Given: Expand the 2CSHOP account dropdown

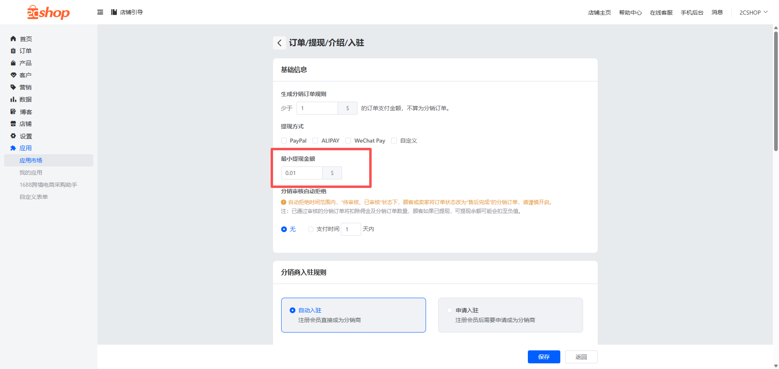Looking at the screenshot, I should 753,13.
